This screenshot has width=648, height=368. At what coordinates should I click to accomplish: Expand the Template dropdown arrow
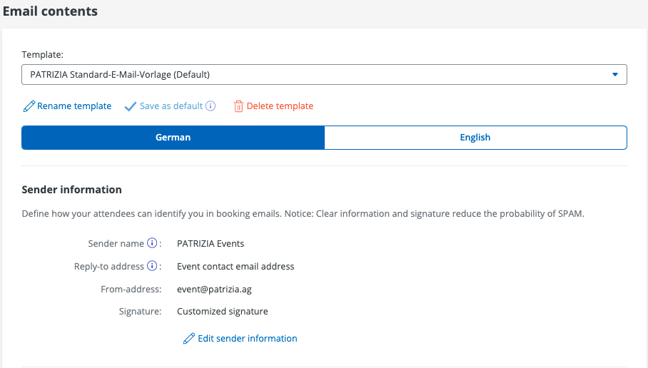pos(615,74)
